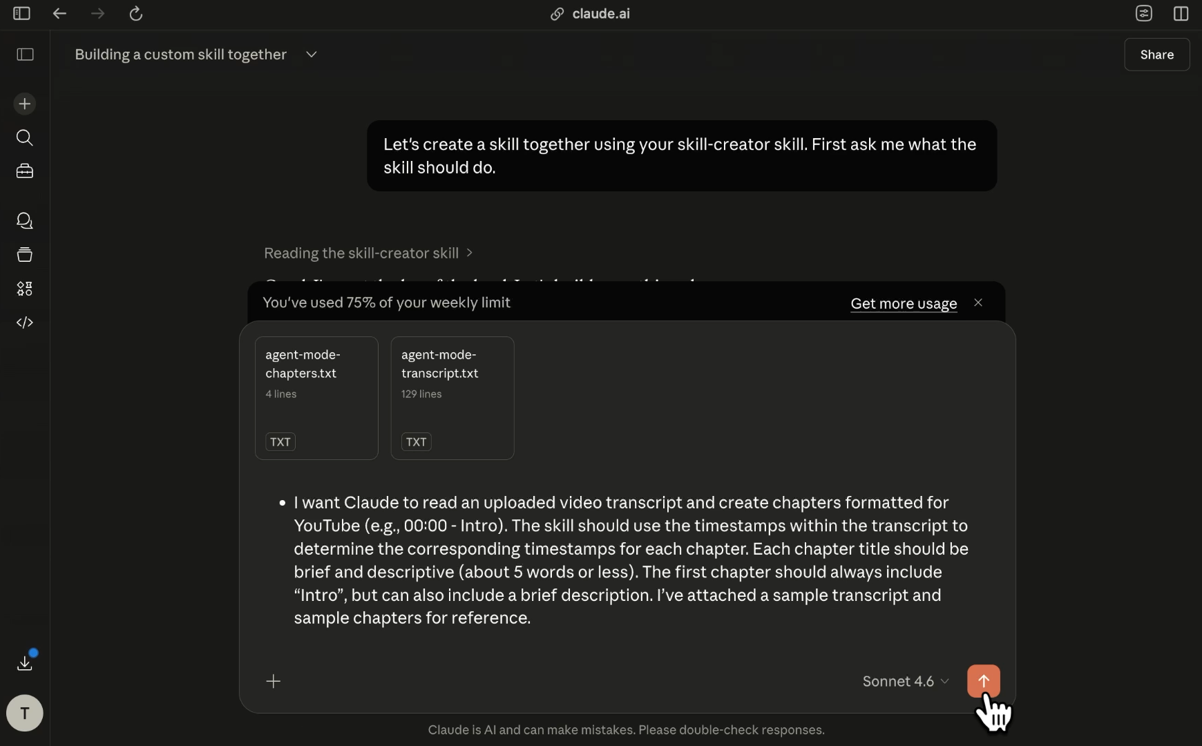1202x746 pixels.
Task: Expand the chat title dropdown chevron
Action: [312, 55]
